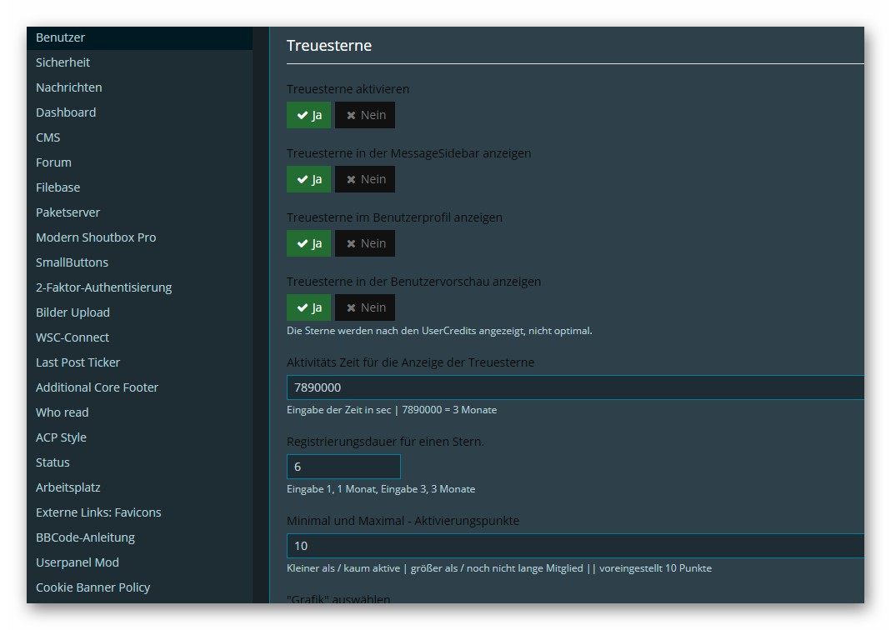891x630 pixels.
Task: Click Ja under 'Treuesterne aktivieren'
Action: [308, 115]
